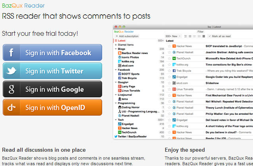Collapse the Facebook folder
This screenshot has height=166, width=253.
(x=116, y=69)
